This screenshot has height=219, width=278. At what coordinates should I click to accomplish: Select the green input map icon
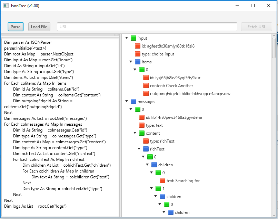[x=133, y=38]
